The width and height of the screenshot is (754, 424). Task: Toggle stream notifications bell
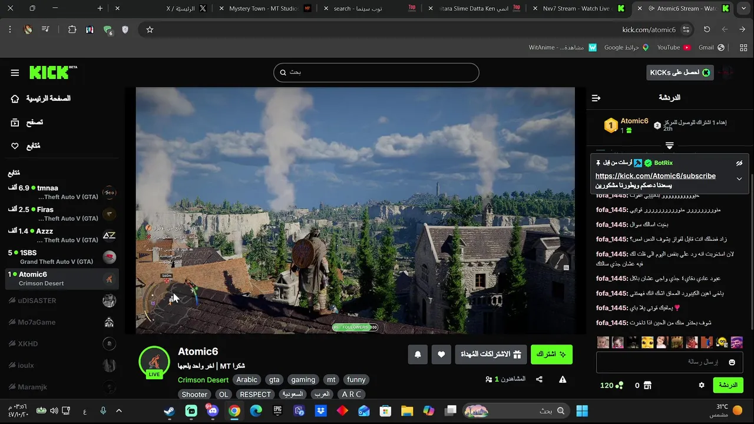pos(418,354)
